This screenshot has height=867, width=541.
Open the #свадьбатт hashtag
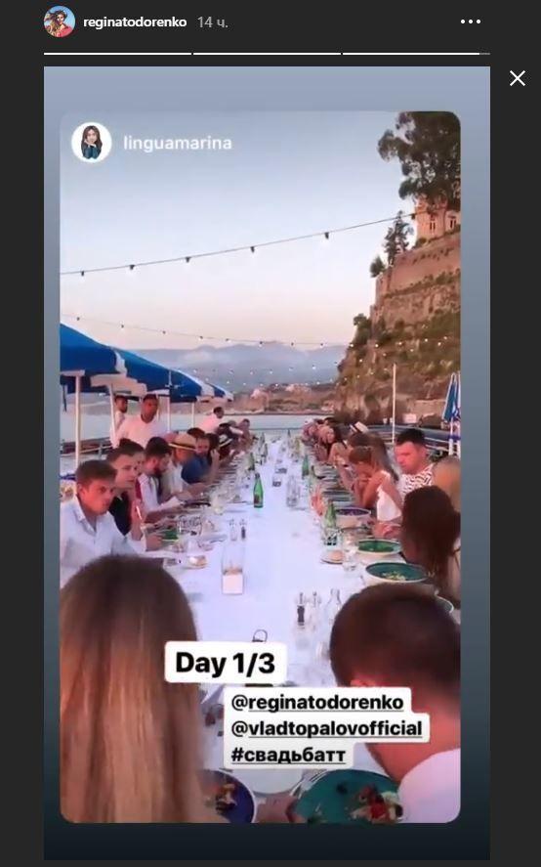[x=288, y=755]
